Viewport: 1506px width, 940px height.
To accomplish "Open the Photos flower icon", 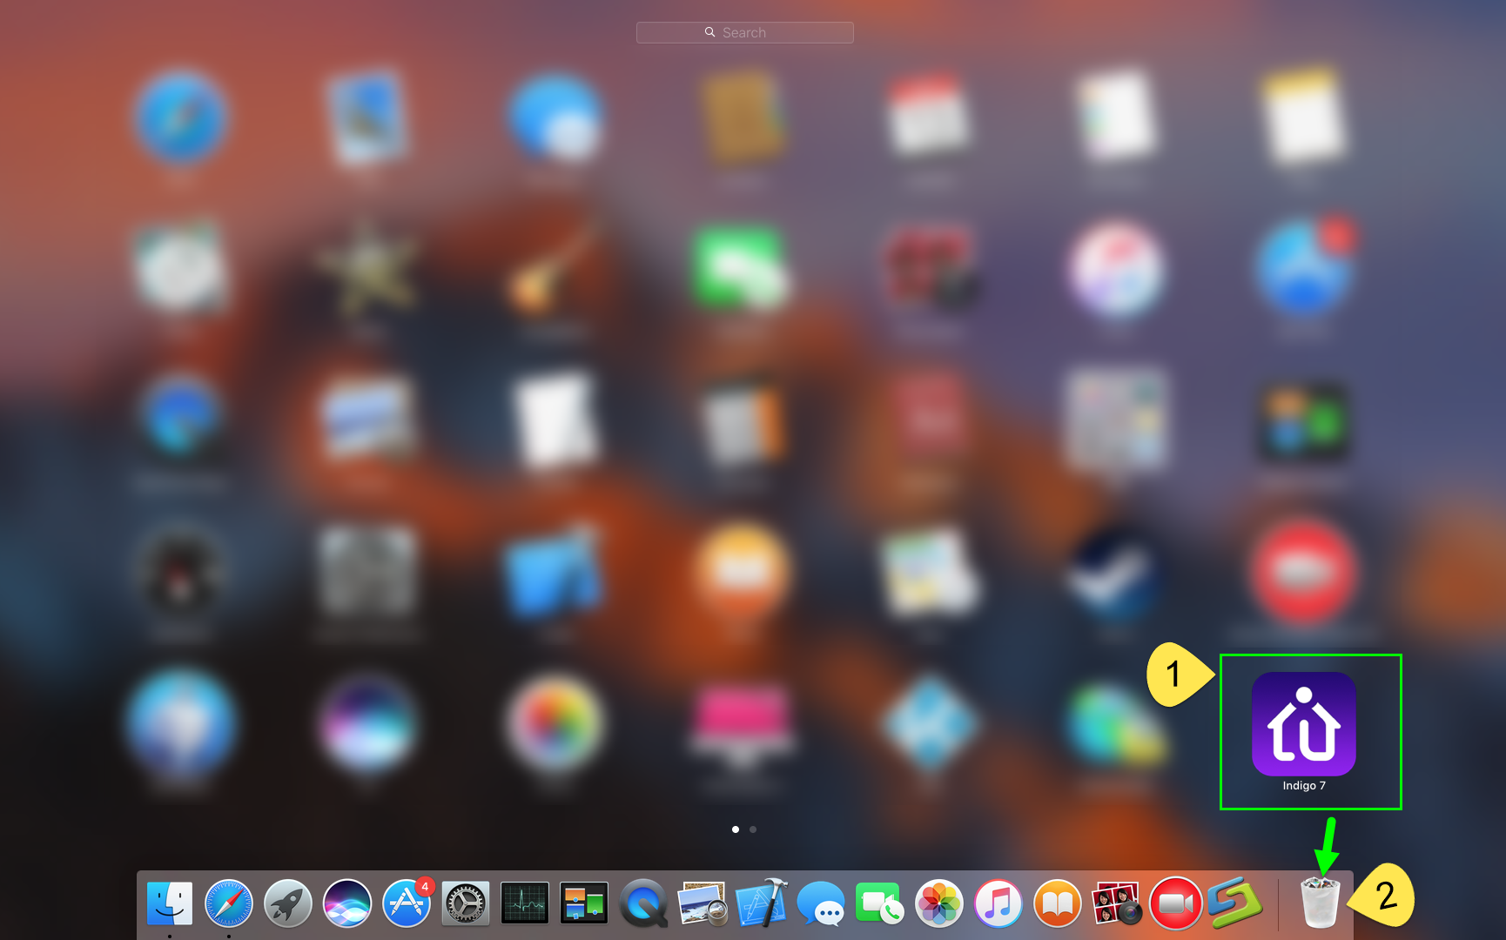I will click(x=938, y=903).
